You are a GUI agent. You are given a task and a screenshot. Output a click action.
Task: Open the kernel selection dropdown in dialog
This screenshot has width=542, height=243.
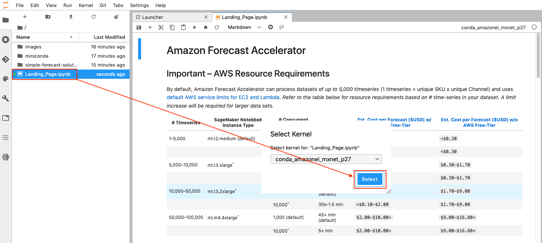coord(326,159)
